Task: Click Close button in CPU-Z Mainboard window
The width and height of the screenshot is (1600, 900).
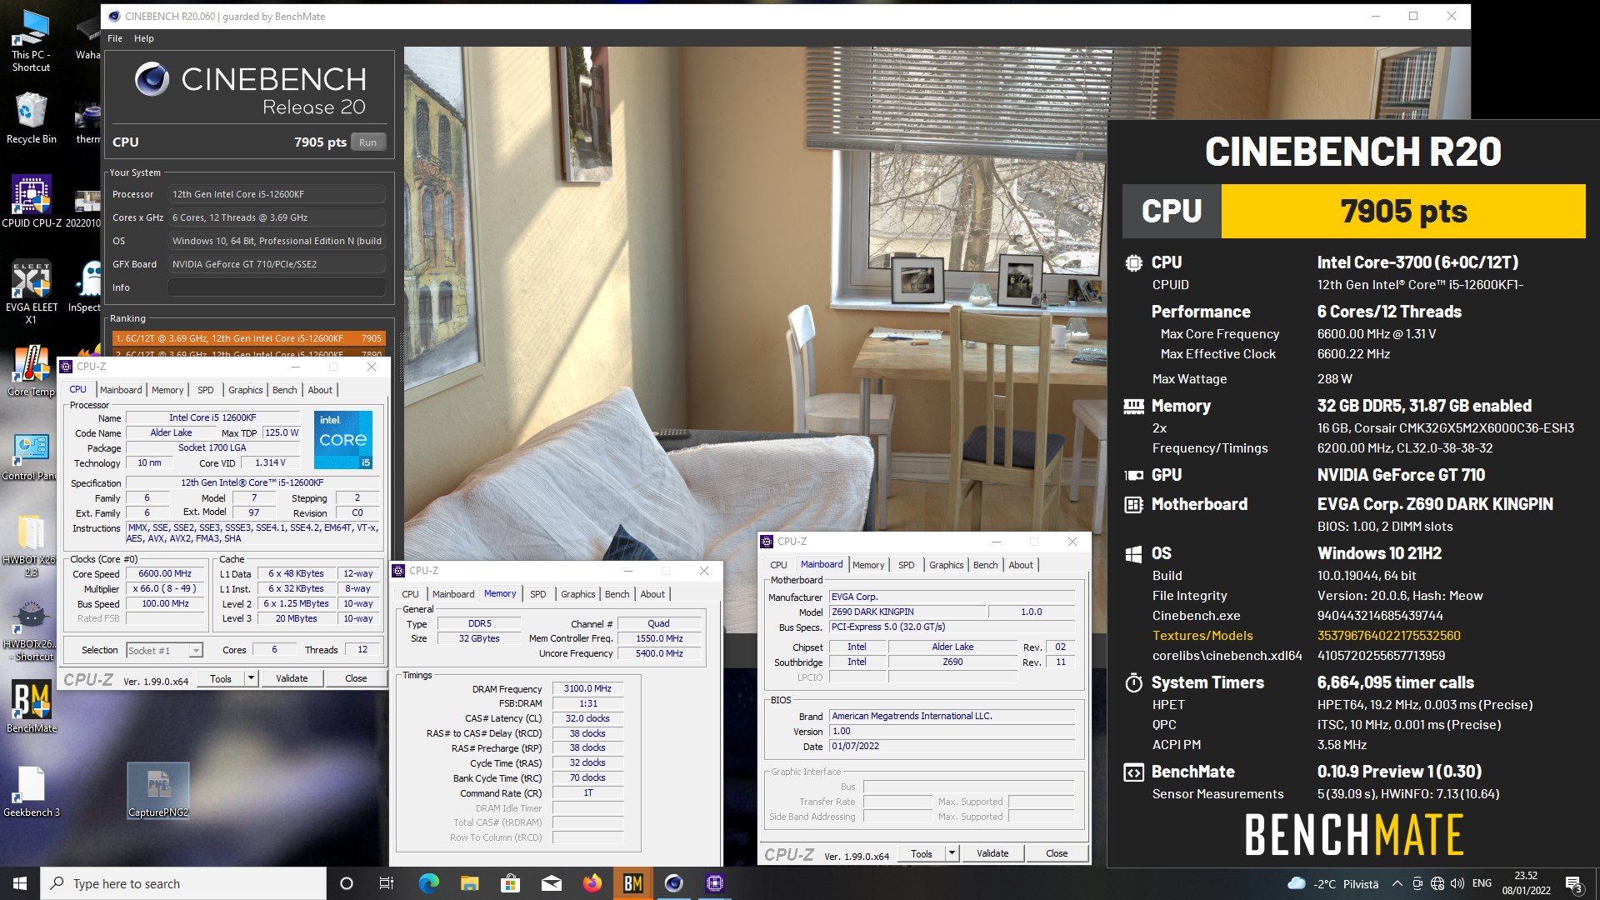Action: 1057,853
